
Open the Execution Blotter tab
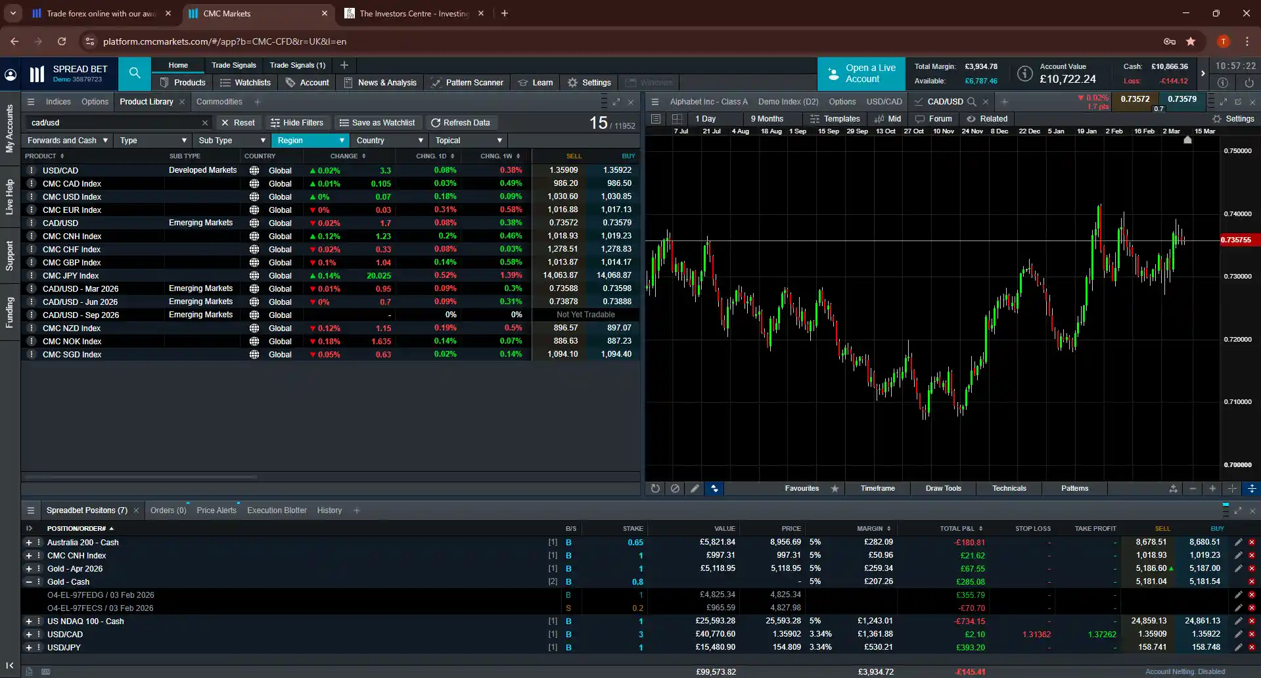coord(277,510)
